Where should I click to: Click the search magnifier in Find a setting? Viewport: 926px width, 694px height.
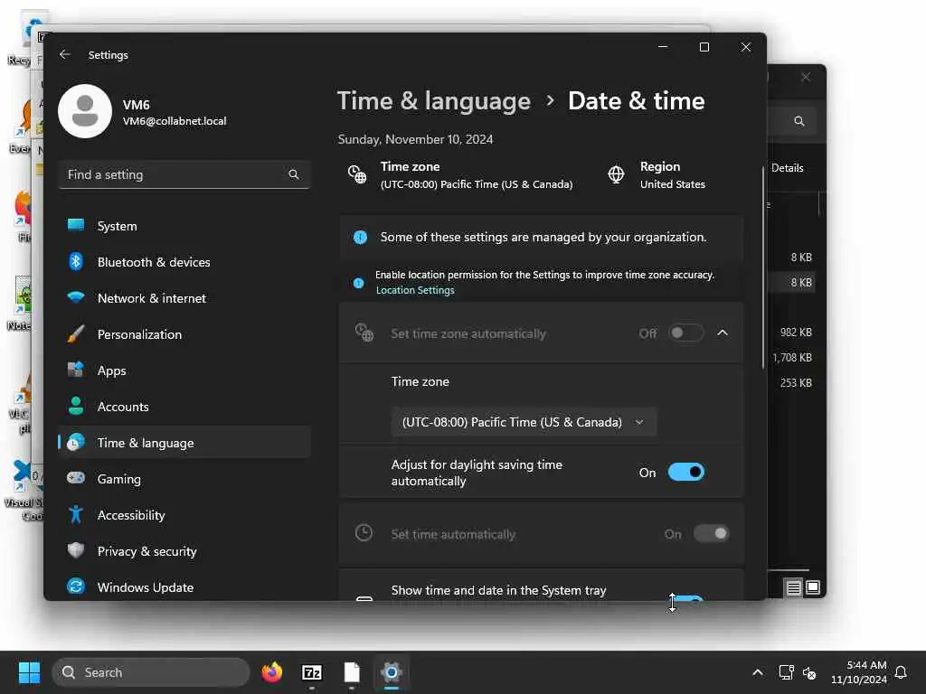[x=294, y=174]
